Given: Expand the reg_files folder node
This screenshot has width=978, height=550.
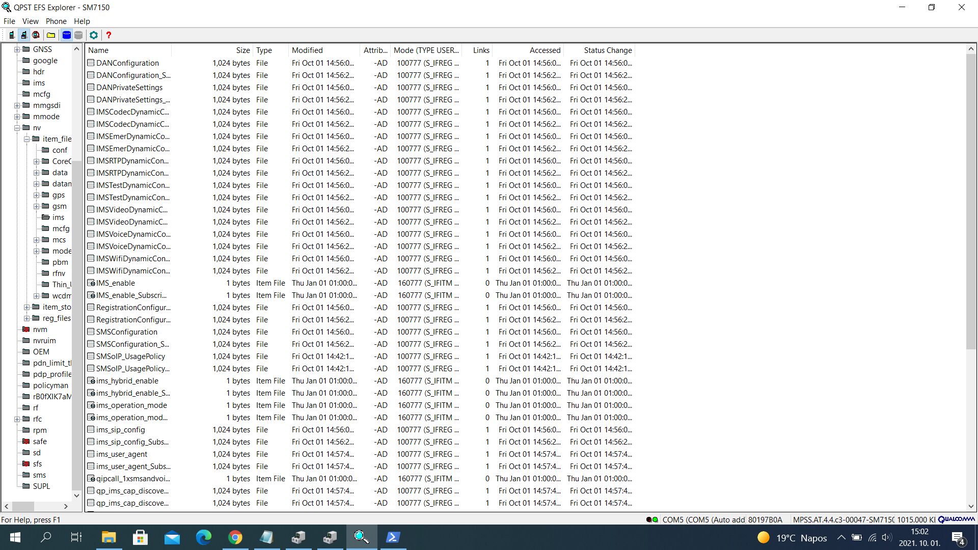Looking at the screenshot, I should [26, 318].
